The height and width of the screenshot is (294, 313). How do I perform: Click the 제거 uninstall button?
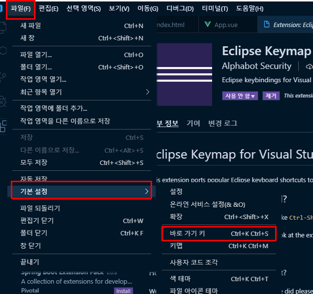click(271, 96)
